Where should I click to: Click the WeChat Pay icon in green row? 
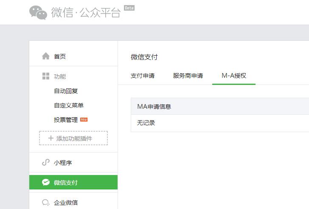[46, 182]
